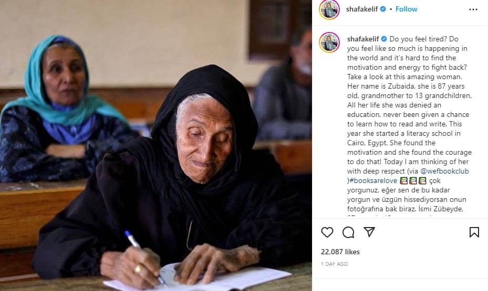Open the three-dot more options menu
This screenshot has width=488, height=291.
(x=473, y=9)
